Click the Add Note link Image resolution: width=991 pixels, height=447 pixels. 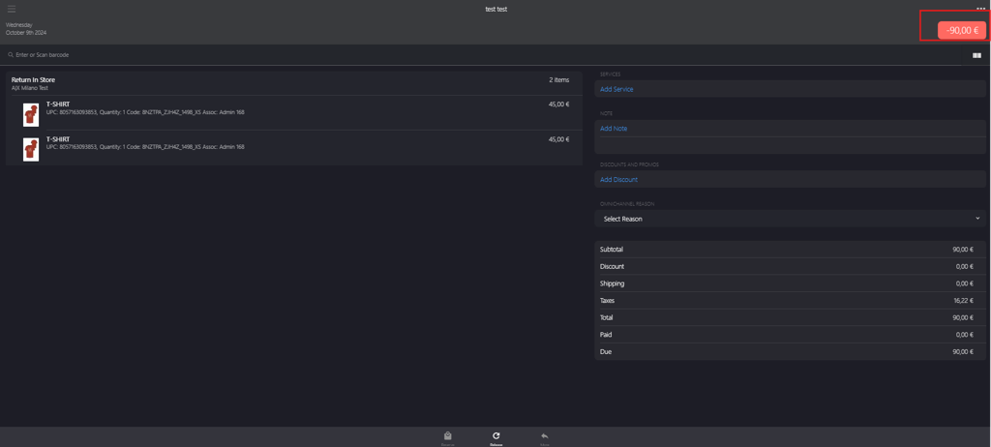tap(613, 129)
